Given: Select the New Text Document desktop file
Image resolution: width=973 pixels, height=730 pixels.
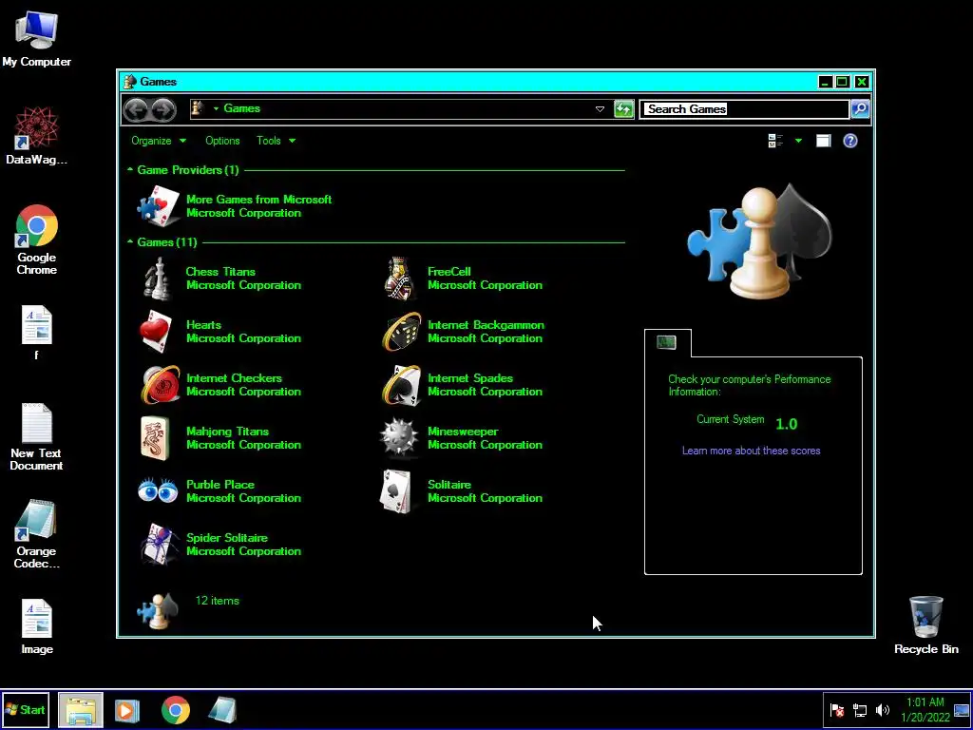Looking at the screenshot, I should tap(37, 437).
